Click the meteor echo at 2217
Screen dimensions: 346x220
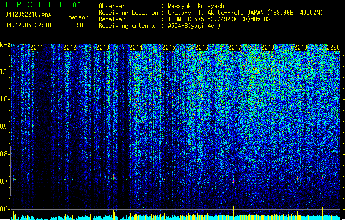(233, 181)
